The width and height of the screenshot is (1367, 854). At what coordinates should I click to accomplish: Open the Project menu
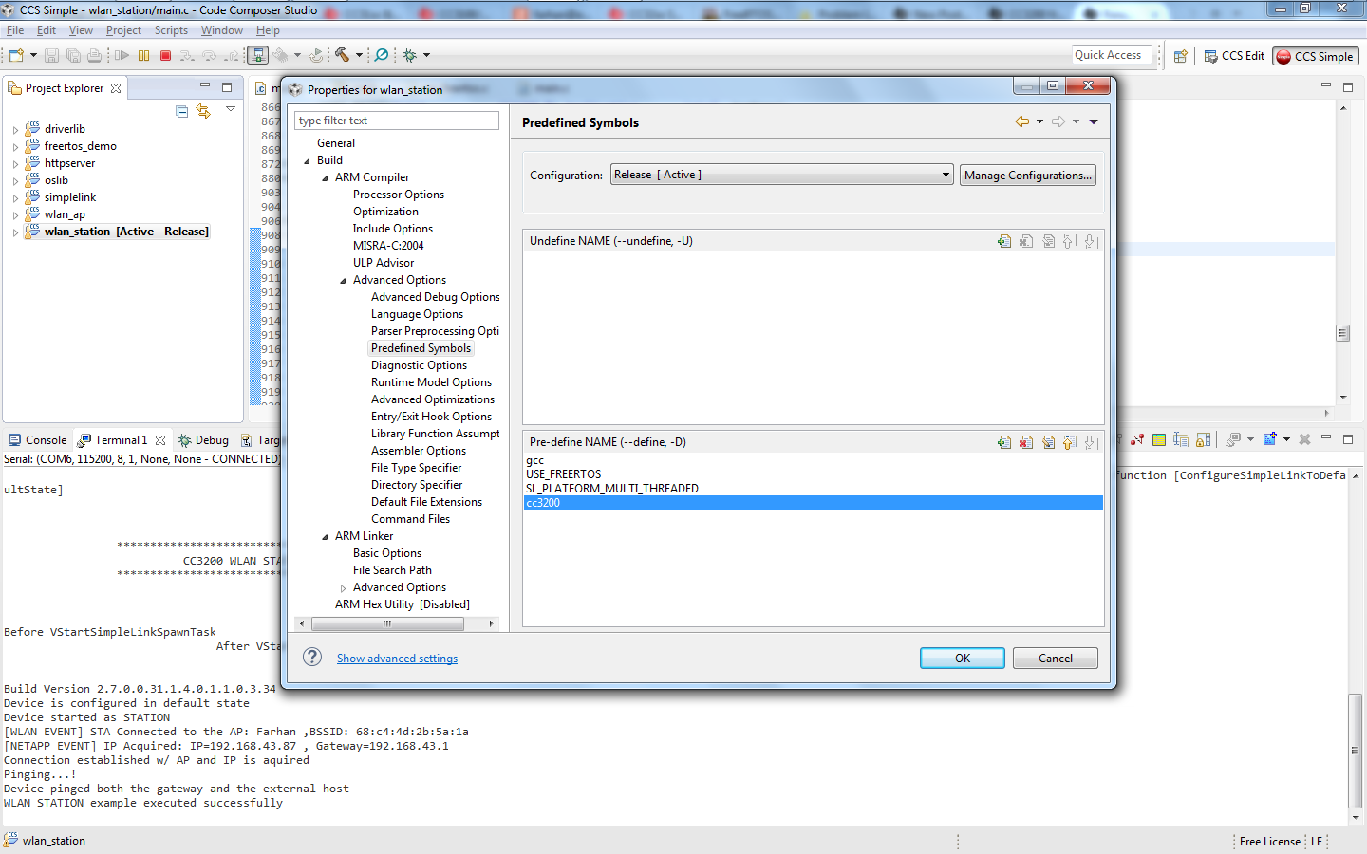coord(123,30)
